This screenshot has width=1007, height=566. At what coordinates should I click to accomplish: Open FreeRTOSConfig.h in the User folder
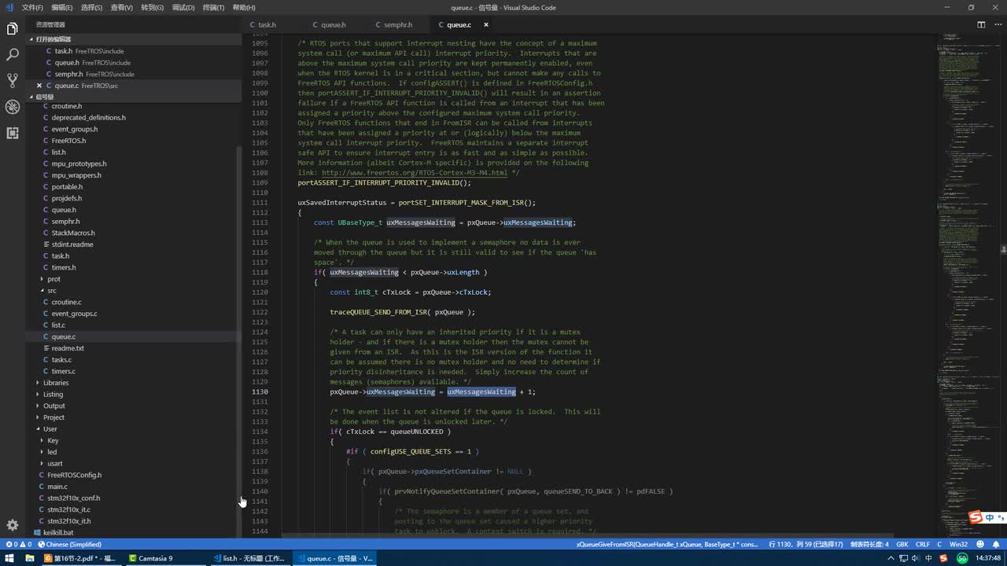[74, 475]
